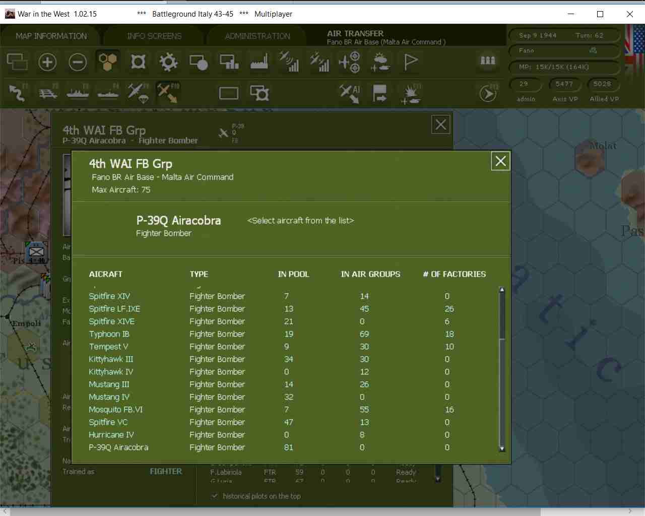The image size is (645, 516).
Task: Click the square unit counter toolbar icon
Action: point(138,62)
